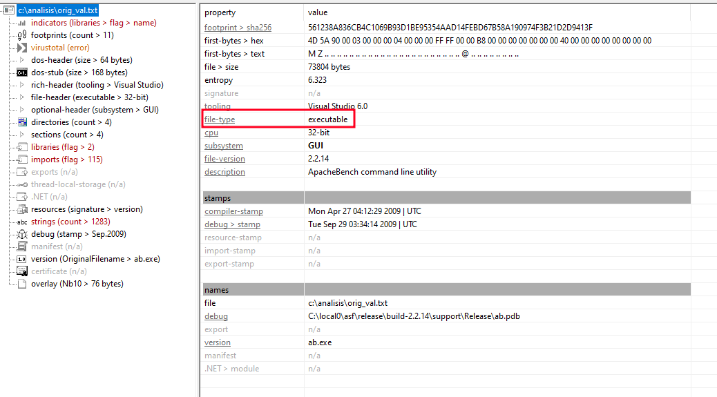Image resolution: width=717 pixels, height=397 pixels.
Task: Click the indicators bar-chart icon
Action: click(x=21, y=23)
